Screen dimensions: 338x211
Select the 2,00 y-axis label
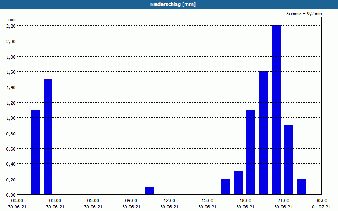tap(11, 41)
